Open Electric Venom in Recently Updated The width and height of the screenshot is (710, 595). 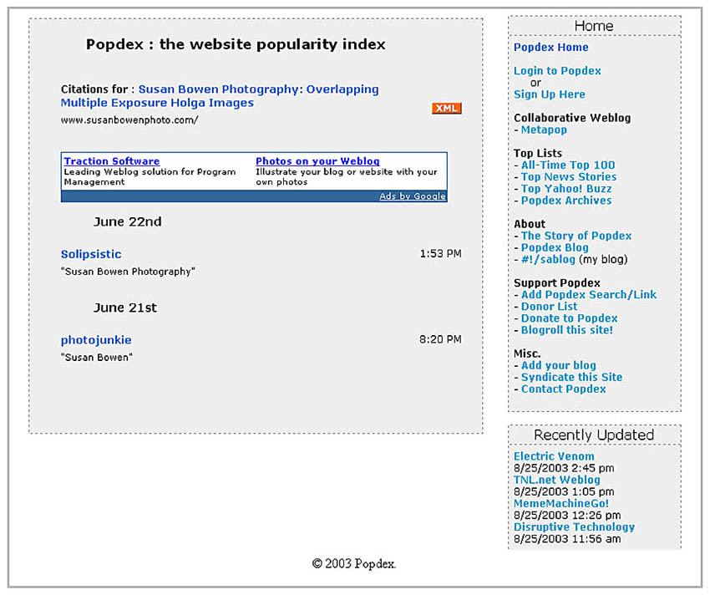(x=554, y=456)
